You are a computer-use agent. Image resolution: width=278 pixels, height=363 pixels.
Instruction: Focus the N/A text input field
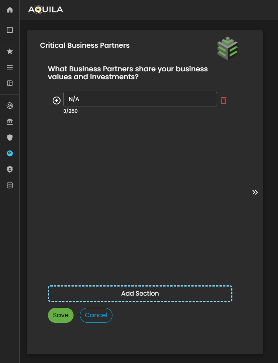tap(140, 99)
